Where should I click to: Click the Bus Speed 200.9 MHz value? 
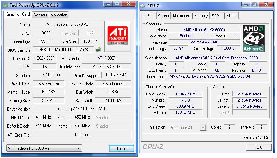[x=185, y=106]
